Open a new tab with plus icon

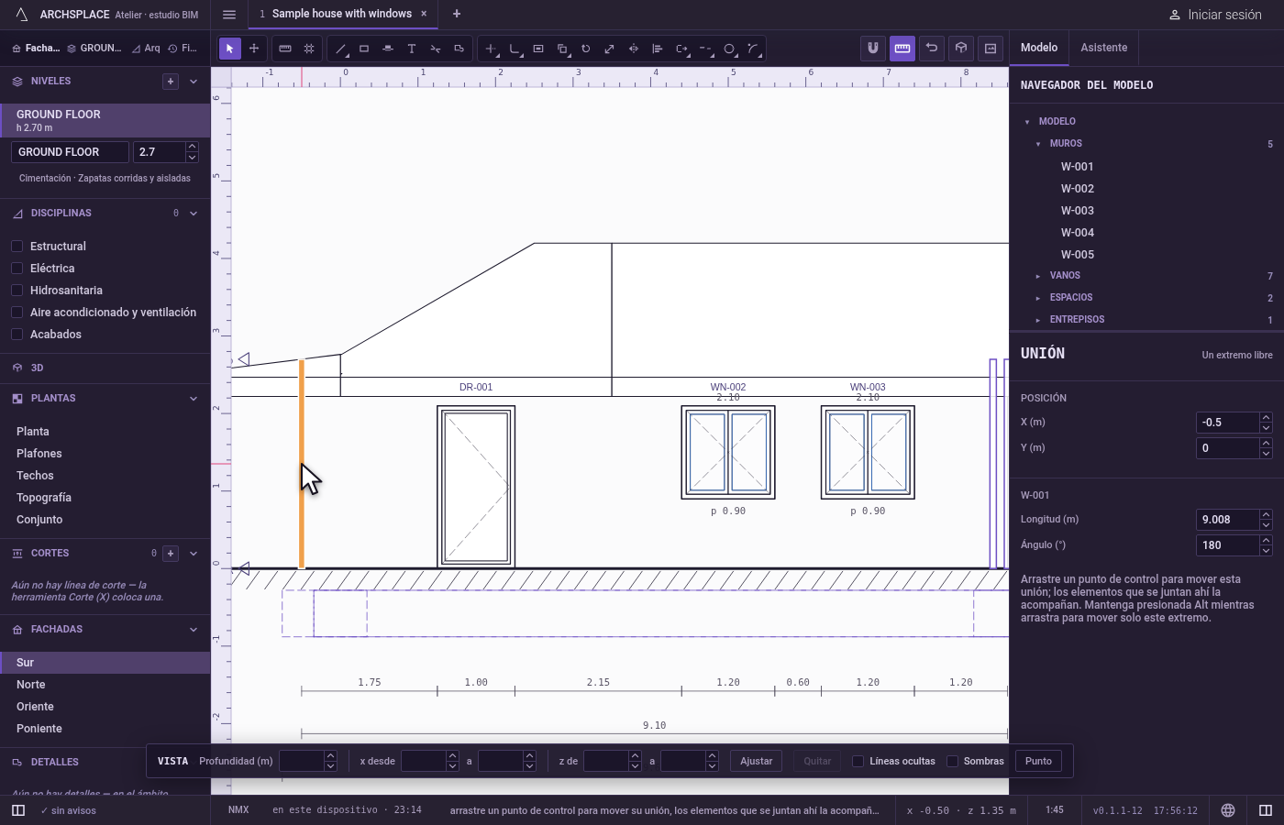(457, 14)
